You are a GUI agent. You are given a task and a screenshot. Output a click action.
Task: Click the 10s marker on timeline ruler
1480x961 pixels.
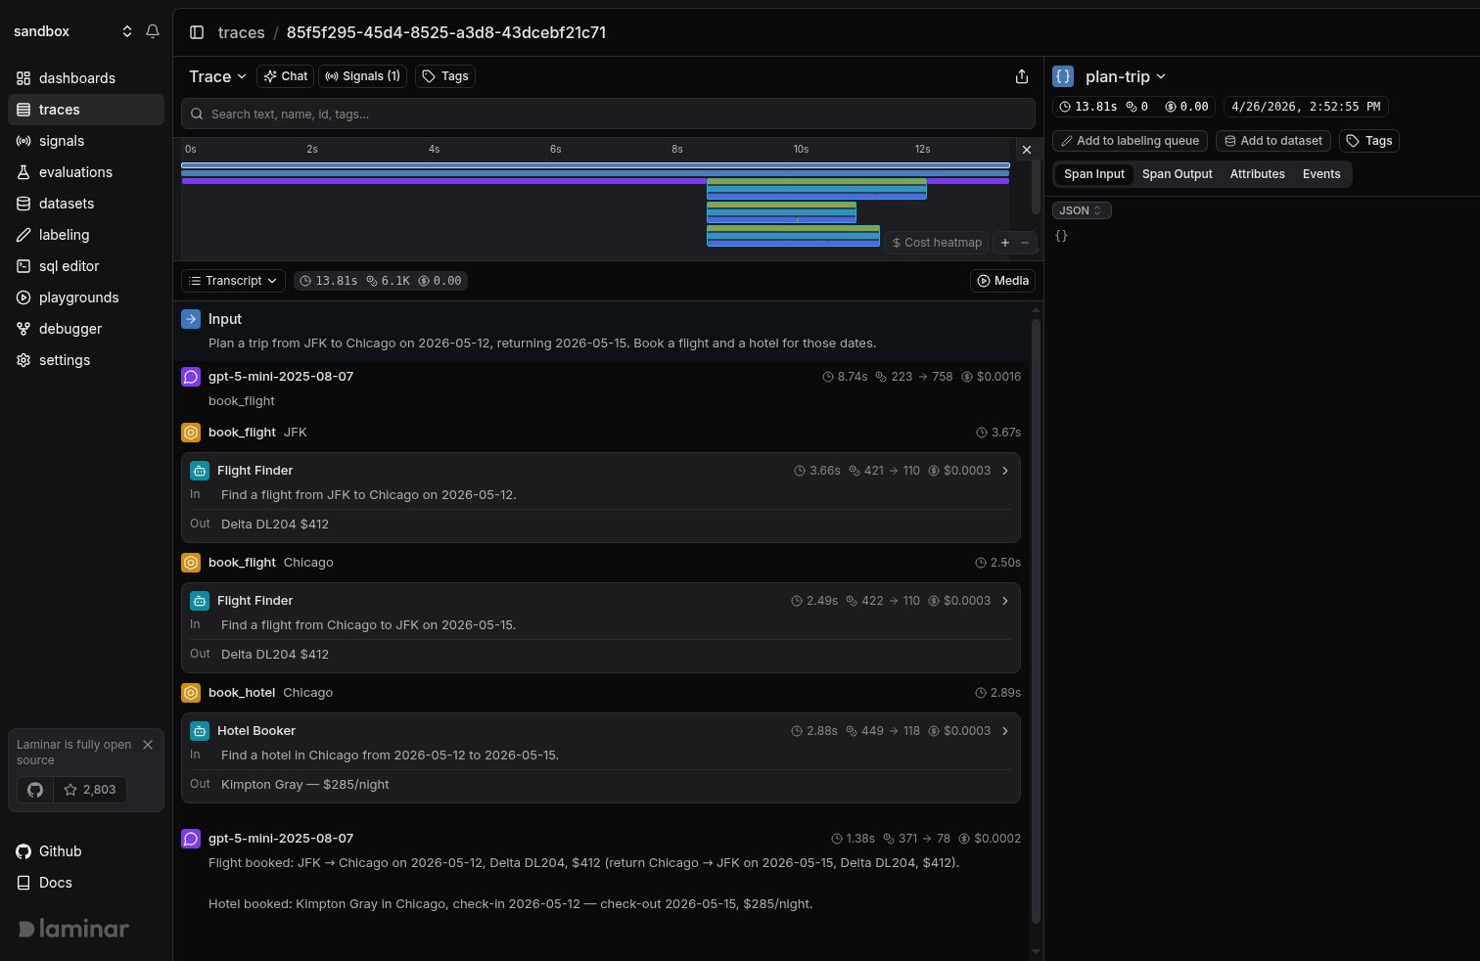pyautogui.click(x=801, y=149)
